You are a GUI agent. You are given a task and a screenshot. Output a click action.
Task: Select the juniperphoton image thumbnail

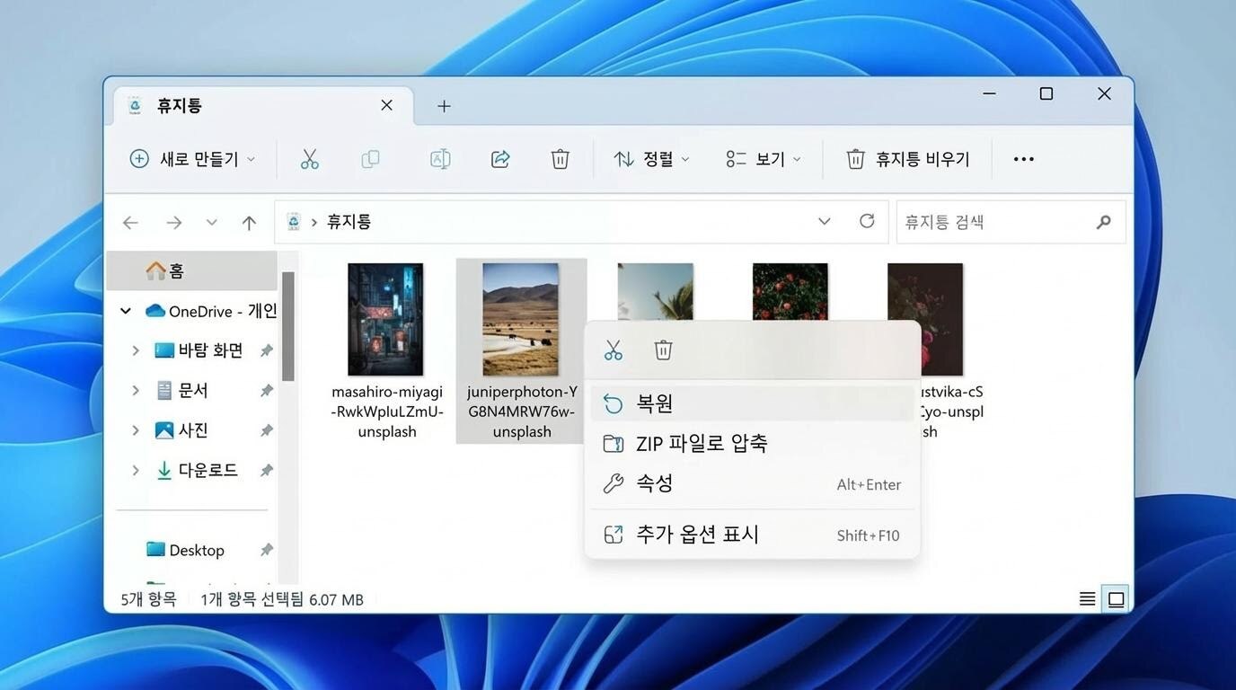(x=521, y=319)
